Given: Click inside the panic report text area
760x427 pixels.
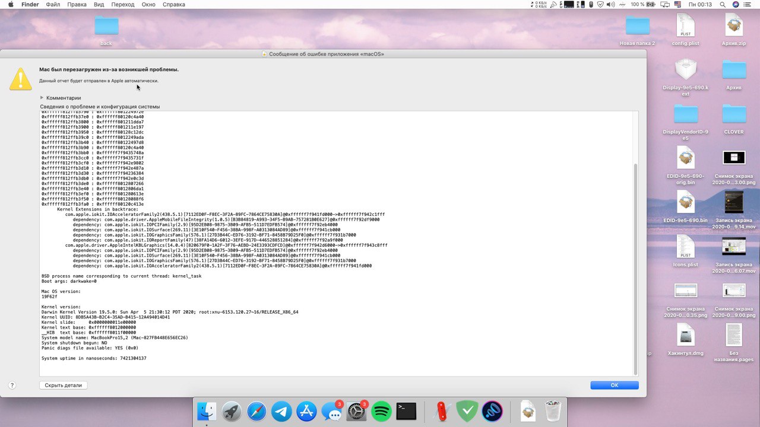Looking at the screenshot, I should pos(337,243).
